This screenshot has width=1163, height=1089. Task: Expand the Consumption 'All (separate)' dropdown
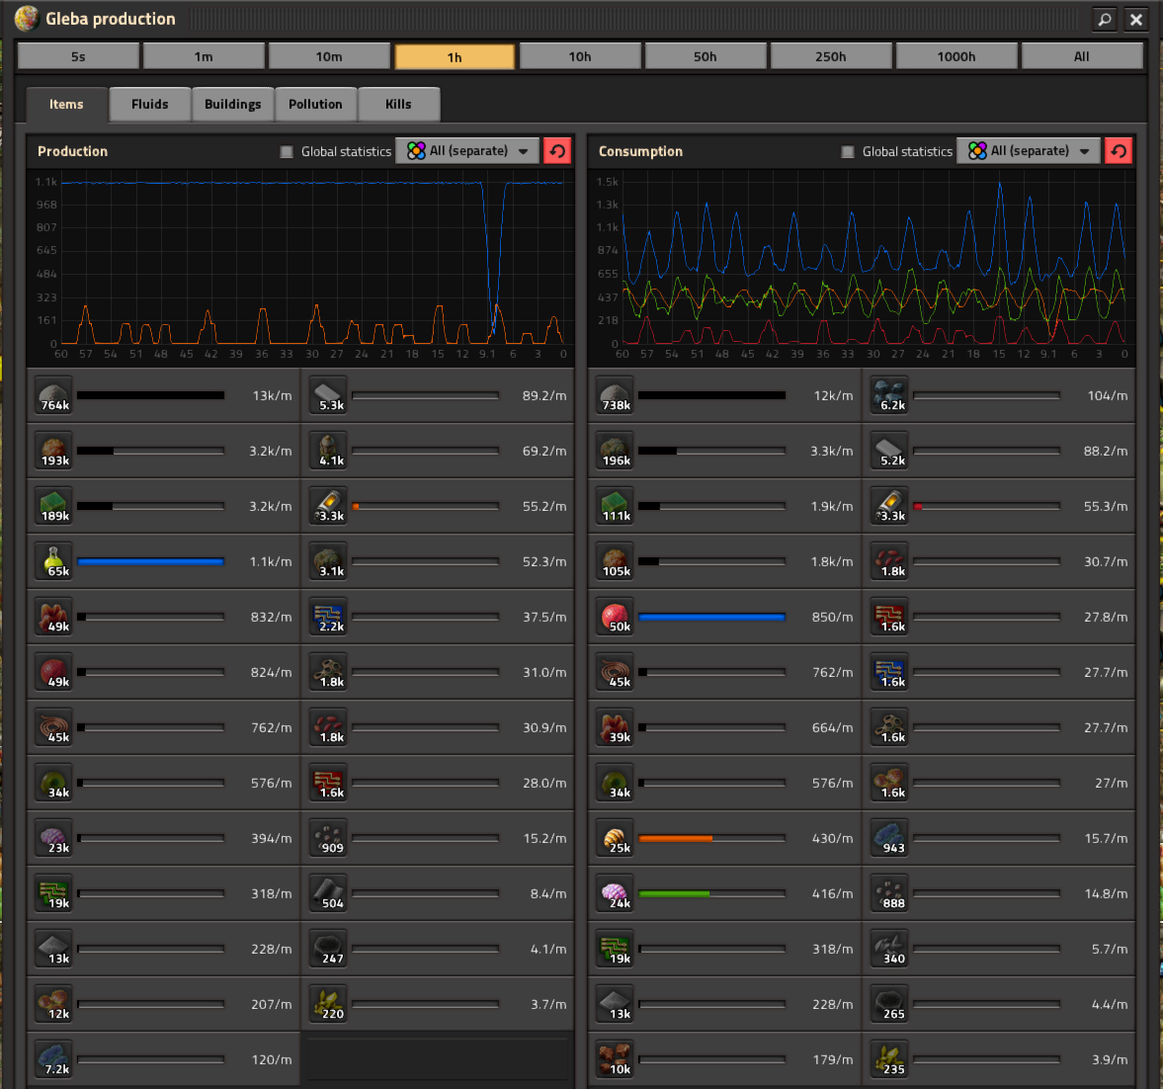pyautogui.click(x=1029, y=150)
